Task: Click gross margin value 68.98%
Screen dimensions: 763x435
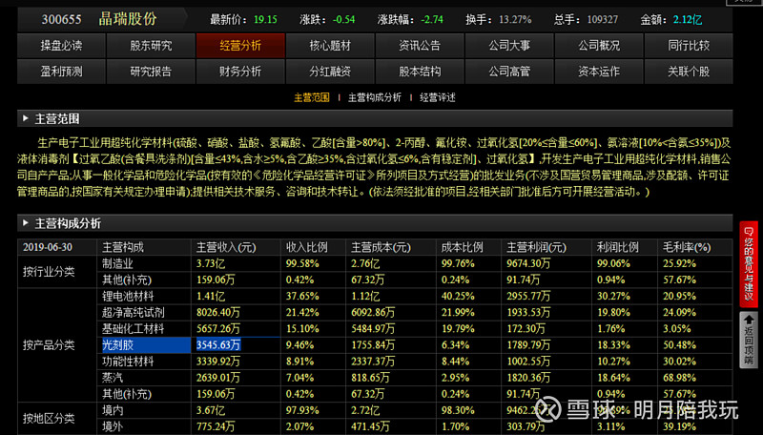Action: pos(679,378)
